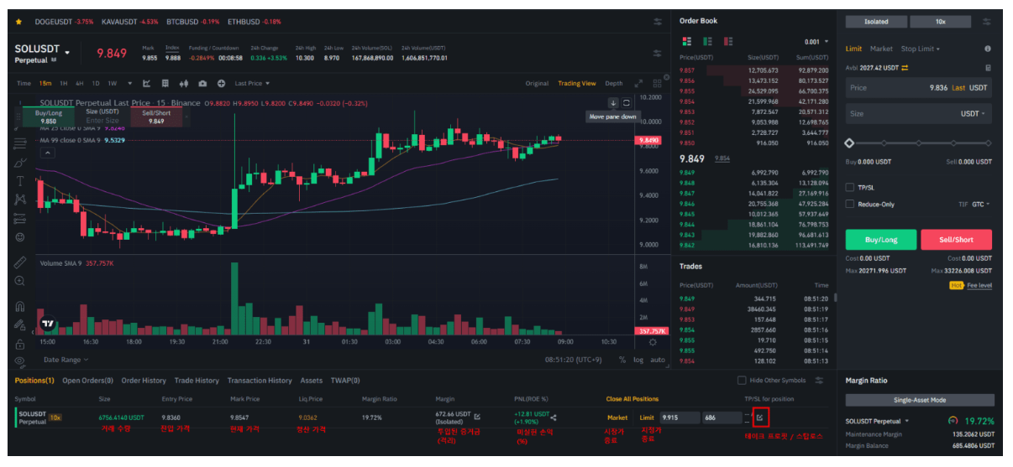The height and width of the screenshot is (467, 1013).
Task: Click the plus add icon in chart toolbar
Action: [x=221, y=83]
